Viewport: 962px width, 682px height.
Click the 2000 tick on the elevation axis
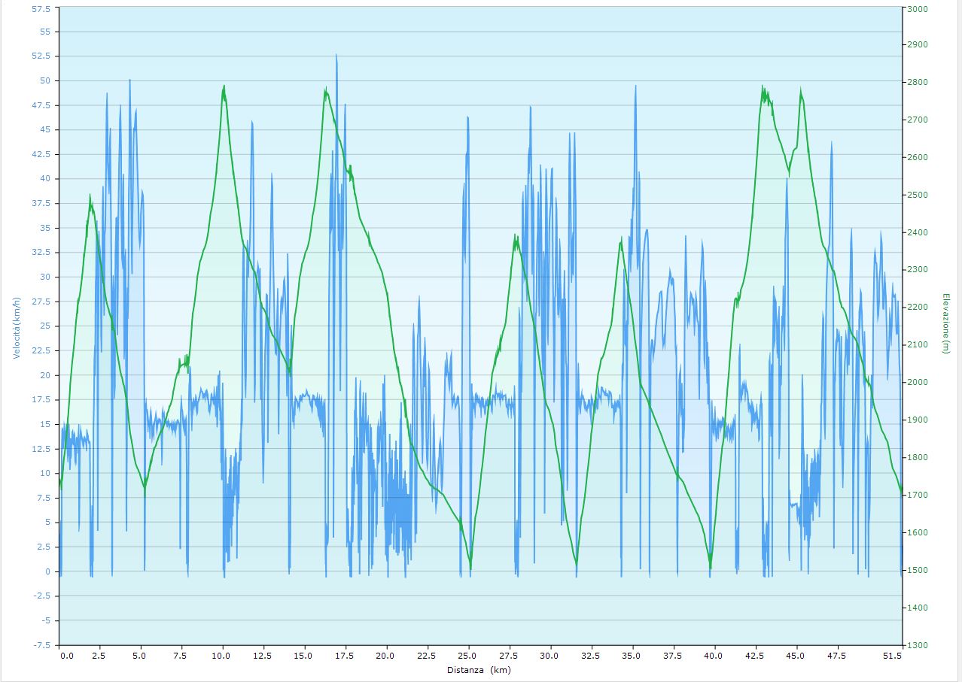pyautogui.click(x=918, y=383)
